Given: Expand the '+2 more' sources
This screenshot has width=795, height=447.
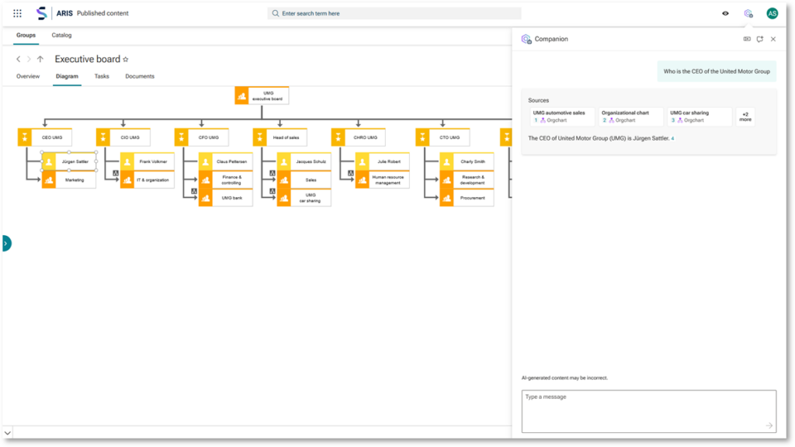Looking at the screenshot, I should click(x=745, y=116).
